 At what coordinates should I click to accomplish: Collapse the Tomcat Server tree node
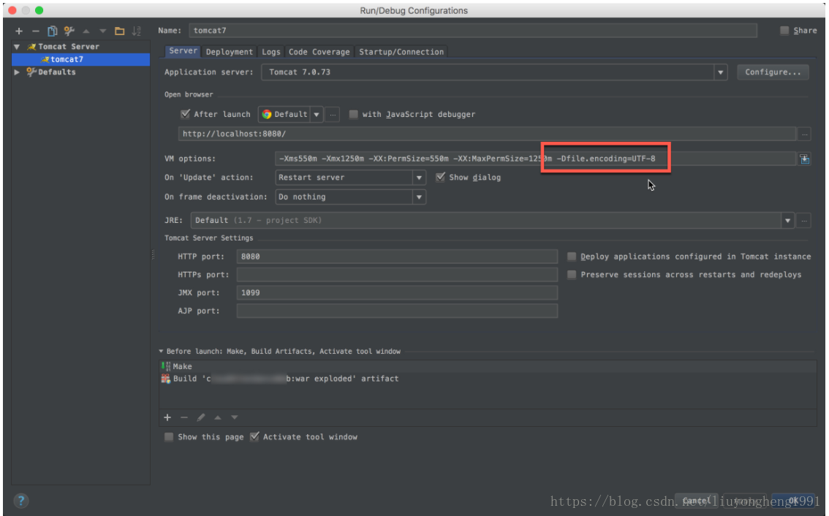point(17,47)
